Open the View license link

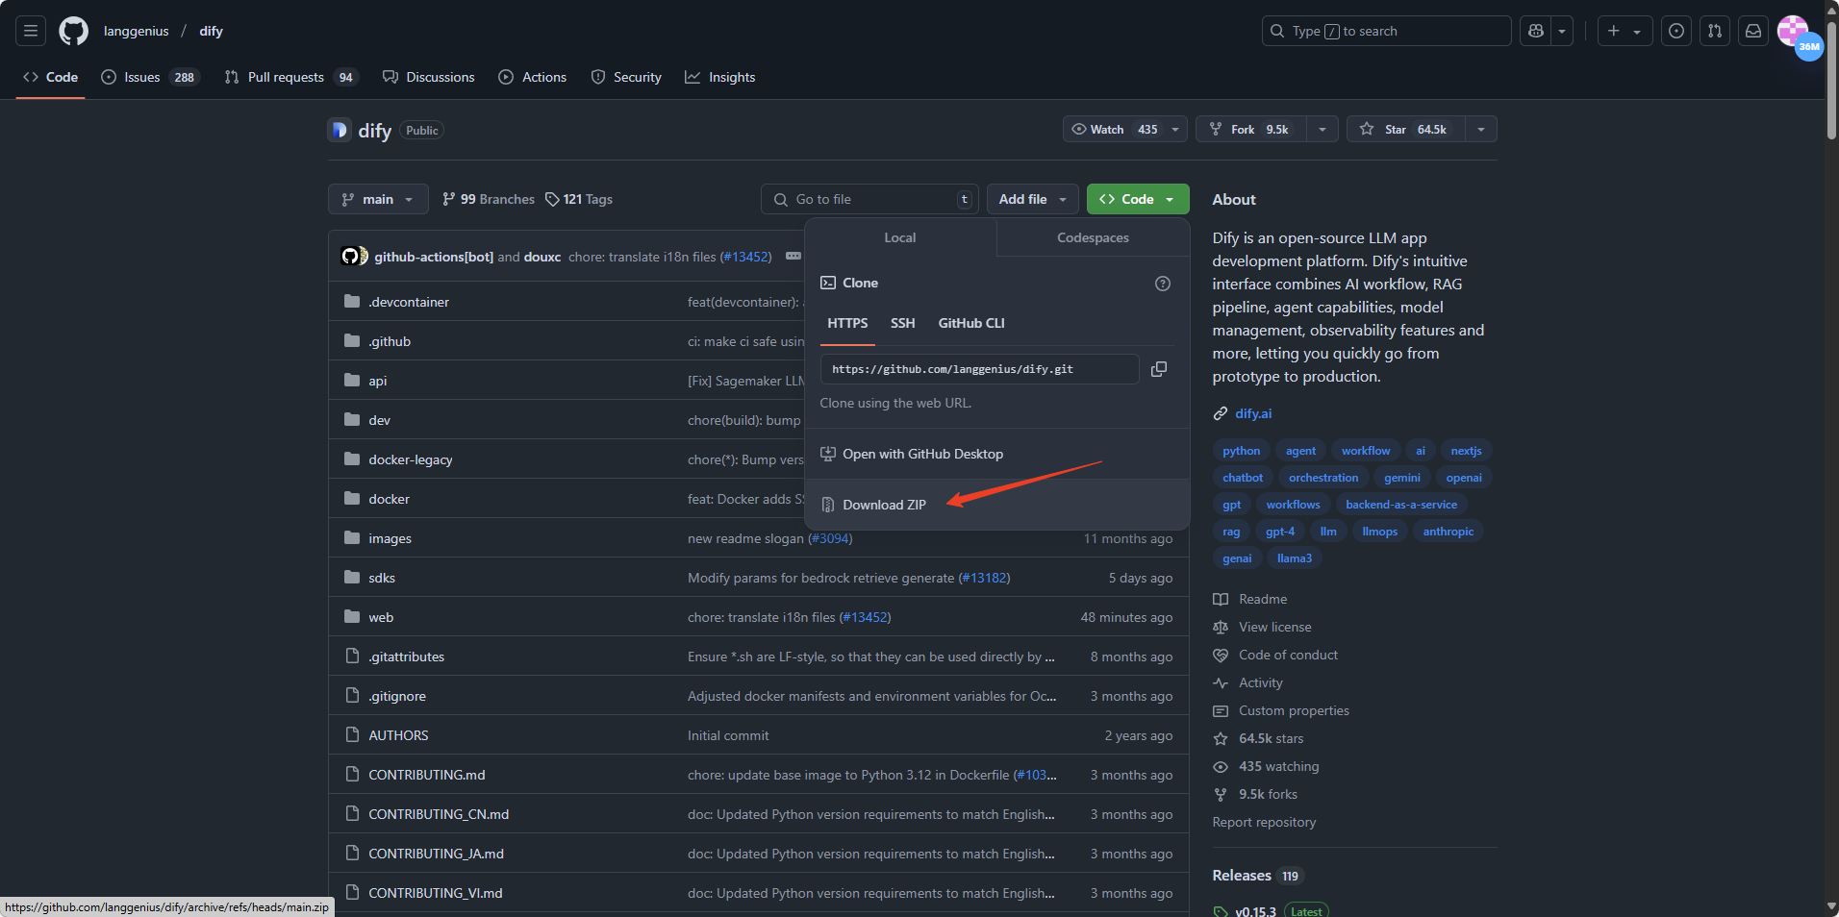[x=1274, y=627]
